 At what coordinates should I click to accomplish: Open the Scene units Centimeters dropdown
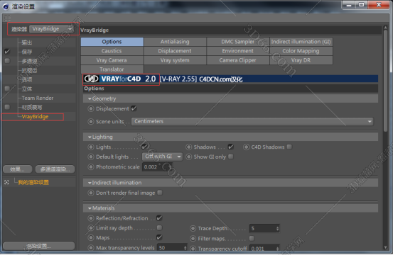point(252,121)
